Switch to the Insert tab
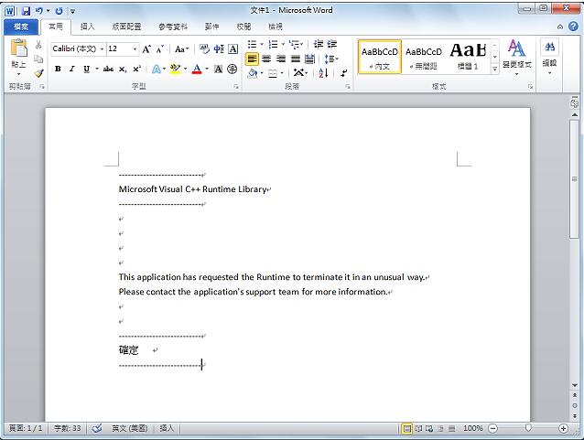The image size is (584, 440). pos(88,27)
